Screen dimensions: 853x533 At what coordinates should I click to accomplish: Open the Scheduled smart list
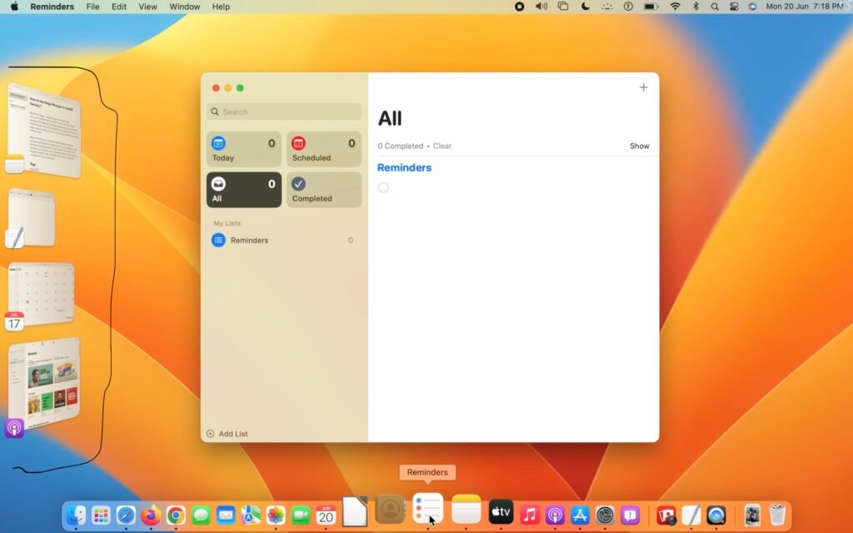pos(324,149)
